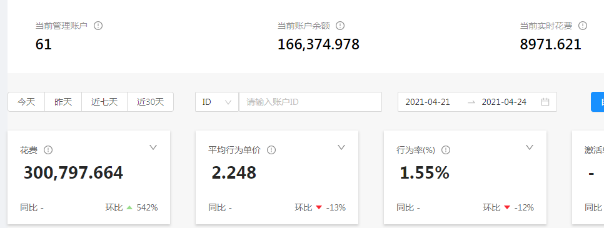Click the 当前管理账户 label
Viewport: 604px width, 228px height.
coord(62,26)
